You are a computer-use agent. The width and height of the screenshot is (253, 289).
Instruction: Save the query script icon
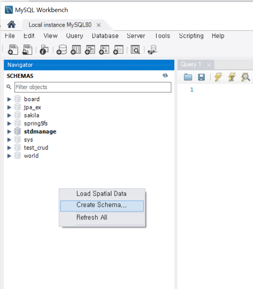click(201, 77)
